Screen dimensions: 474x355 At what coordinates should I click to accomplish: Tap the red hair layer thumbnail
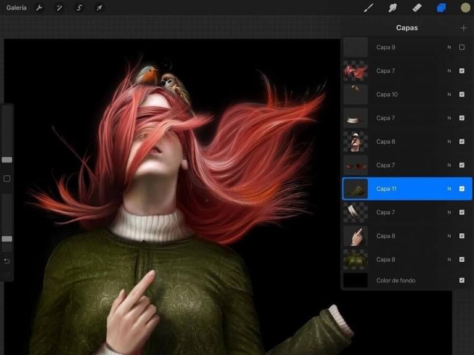click(x=355, y=71)
